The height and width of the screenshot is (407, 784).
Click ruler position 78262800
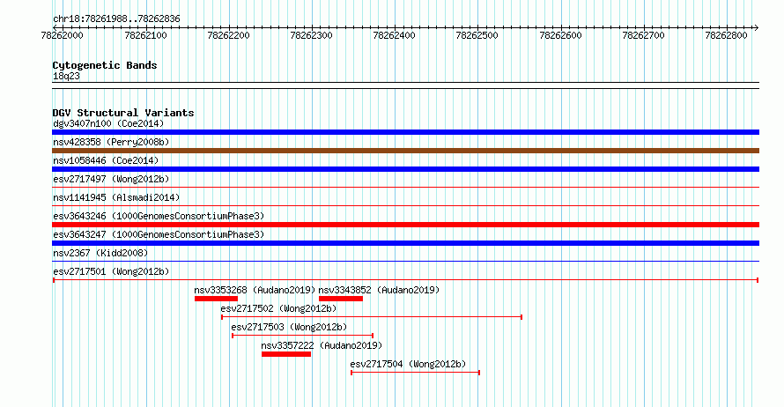click(x=727, y=35)
